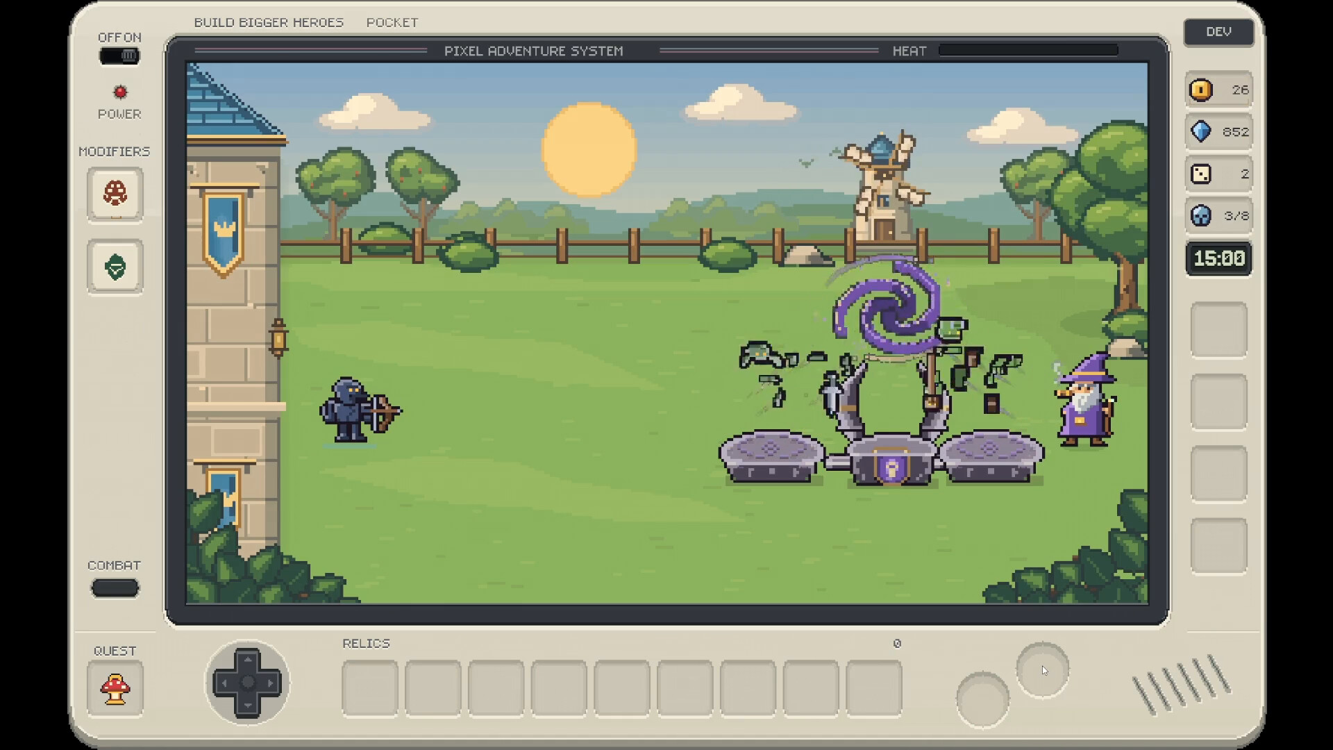Click the BUILD BIGGER HEROES label
Image resolution: width=1333 pixels, height=750 pixels.
269,22
